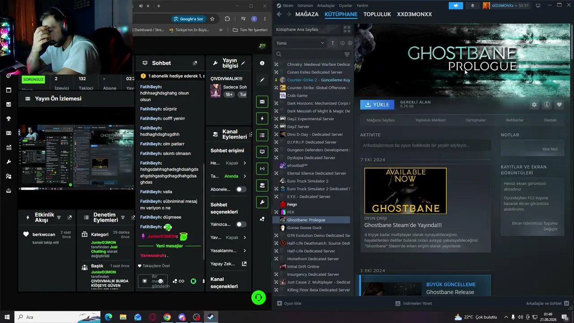Show recent games via clock filter icon
This screenshot has height=323, width=574.
point(342,43)
